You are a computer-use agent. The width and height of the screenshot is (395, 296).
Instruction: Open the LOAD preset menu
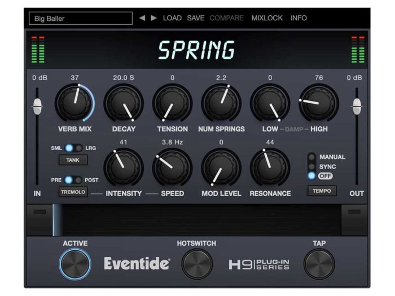click(172, 18)
